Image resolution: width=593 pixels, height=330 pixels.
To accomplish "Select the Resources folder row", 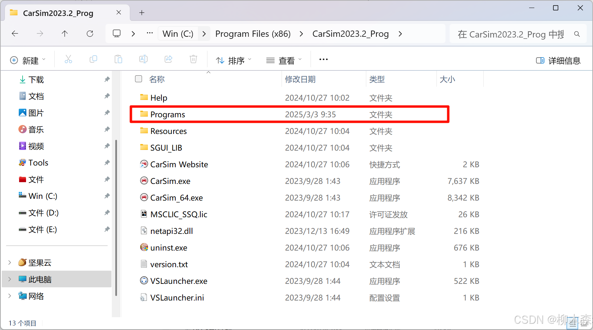I will pyautogui.click(x=307, y=131).
